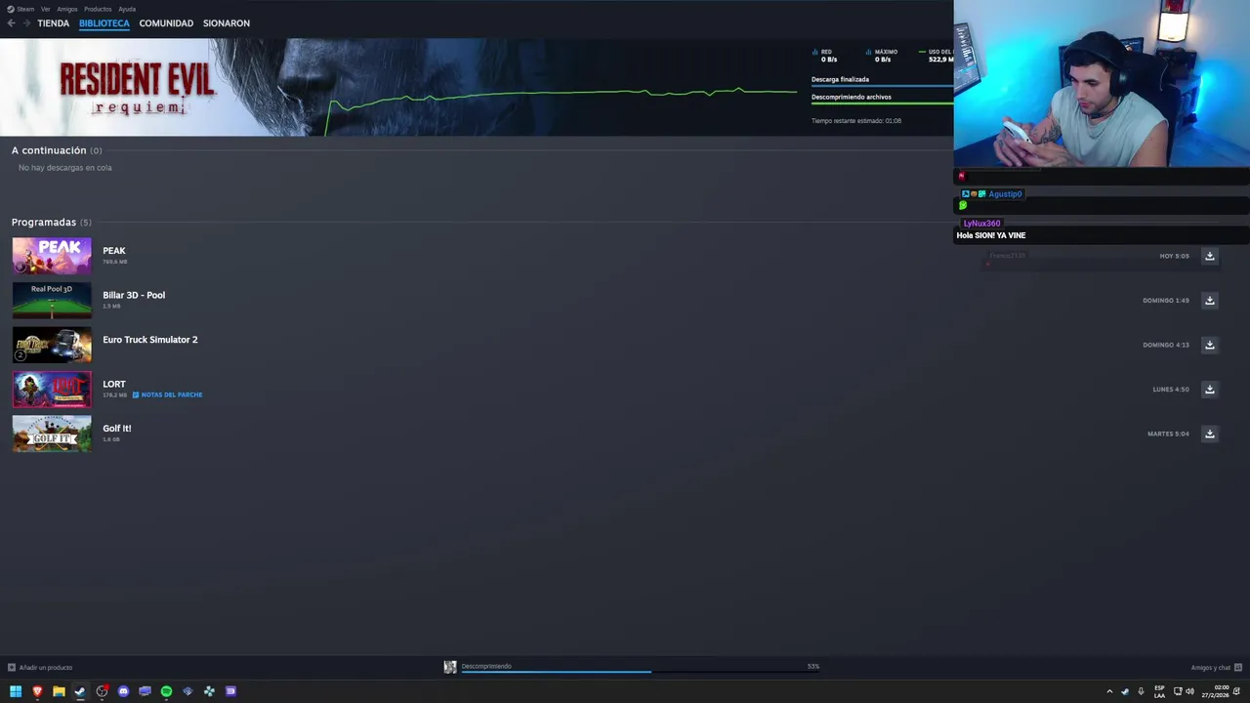This screenshot has height=703, width=1250.
Task: Open the SIONARON profile tab
Action: click(227, 23)
